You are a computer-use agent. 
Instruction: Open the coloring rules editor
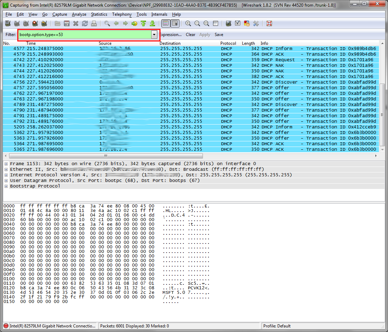point(247,23)
